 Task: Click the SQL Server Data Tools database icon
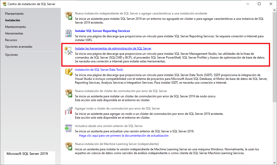[x=69, y=72]
